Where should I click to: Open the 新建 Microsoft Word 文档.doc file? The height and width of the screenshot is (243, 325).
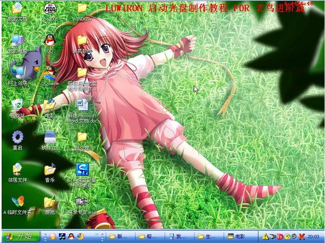pos(82,104)
